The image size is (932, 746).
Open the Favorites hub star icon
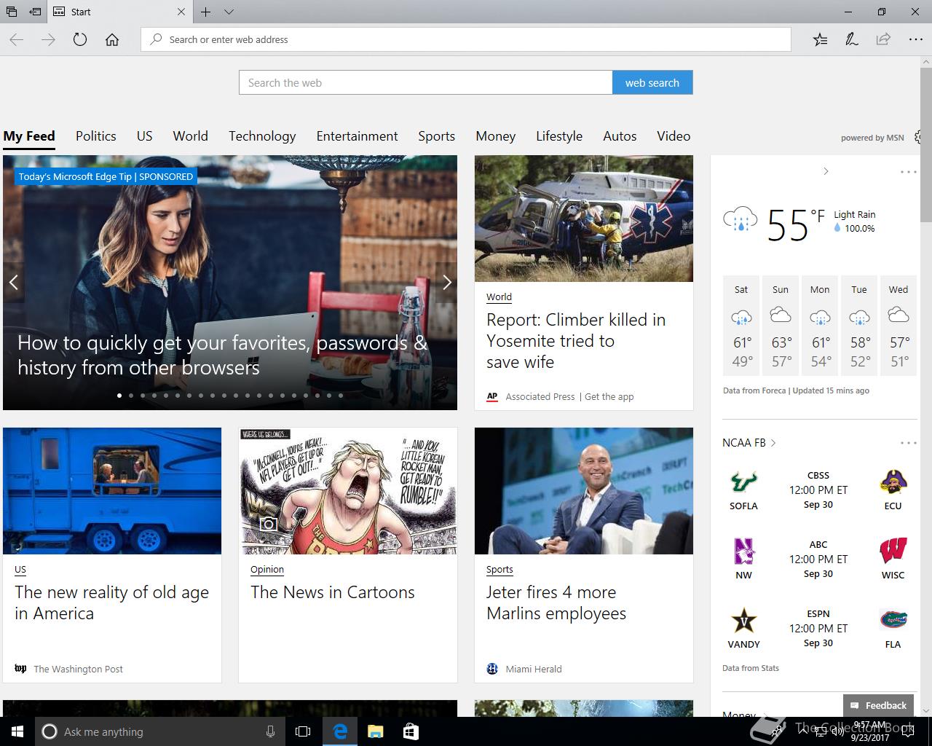(x=820, y=39)
